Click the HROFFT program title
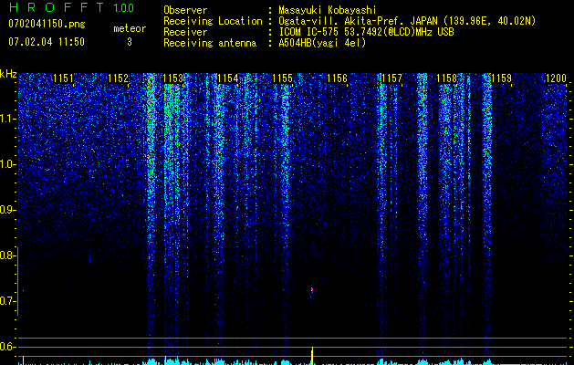 [x=57, y=7]
